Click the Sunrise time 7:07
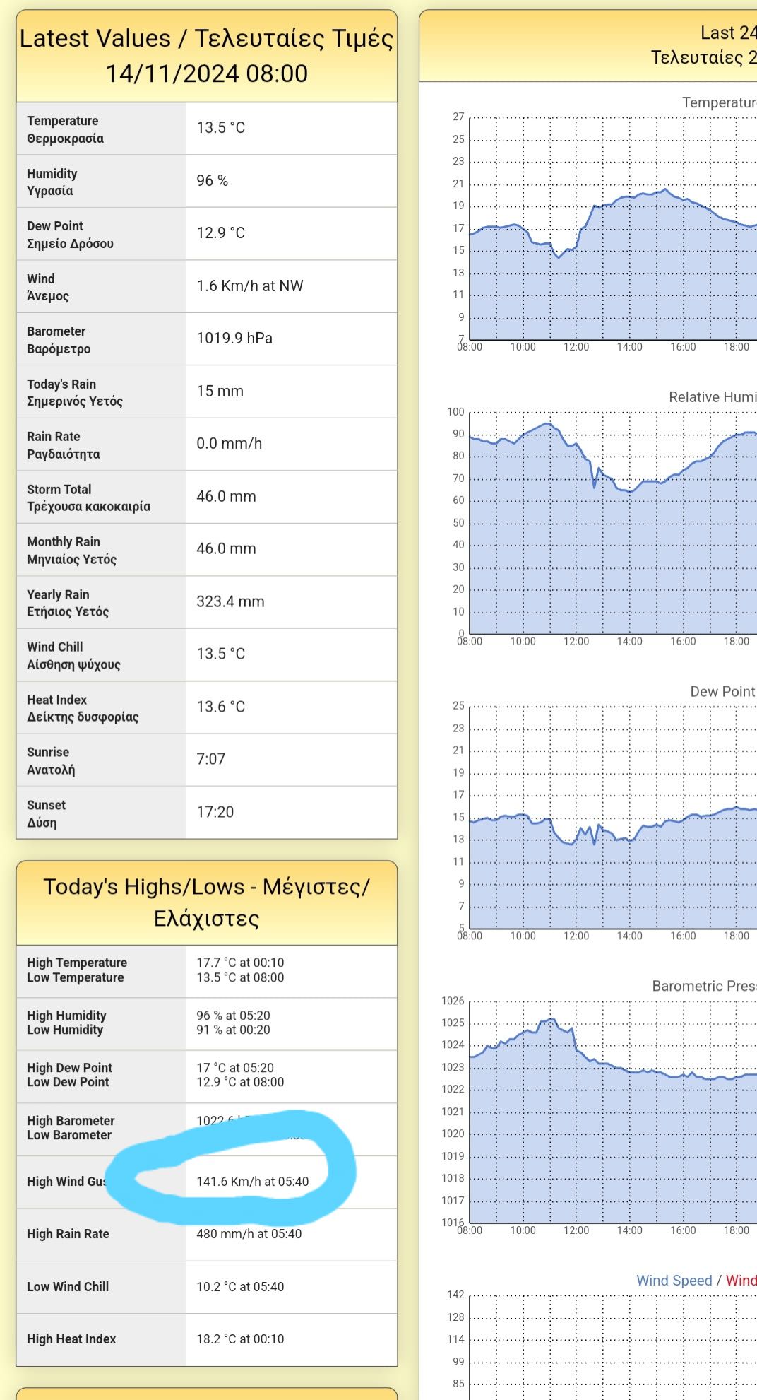The width and height of the screenshot is (757, 1400). click(x=210, y=760)
